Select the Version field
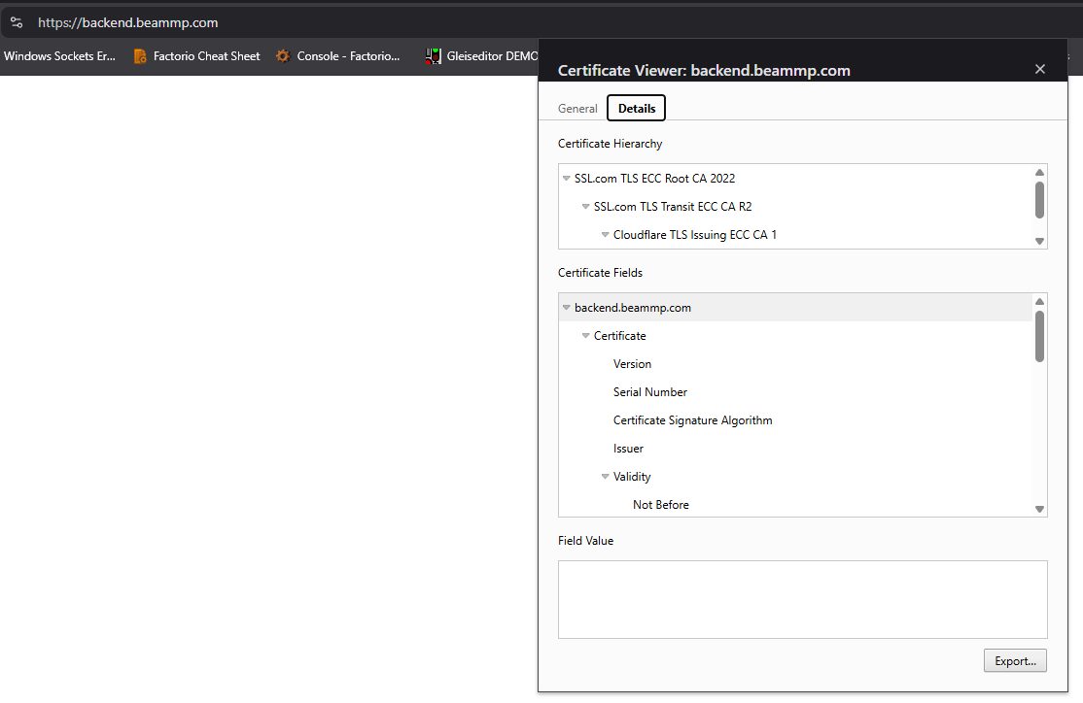The height and width of the screenshot is (703, 1083). point(632,364)
